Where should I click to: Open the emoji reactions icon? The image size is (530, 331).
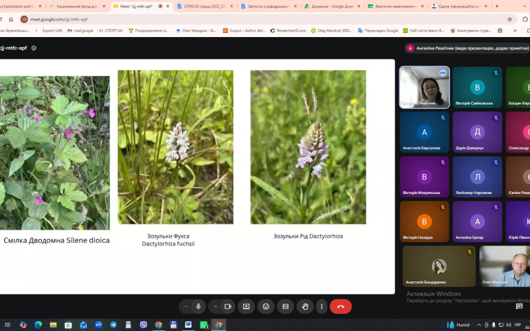click(x=266, y=307)
